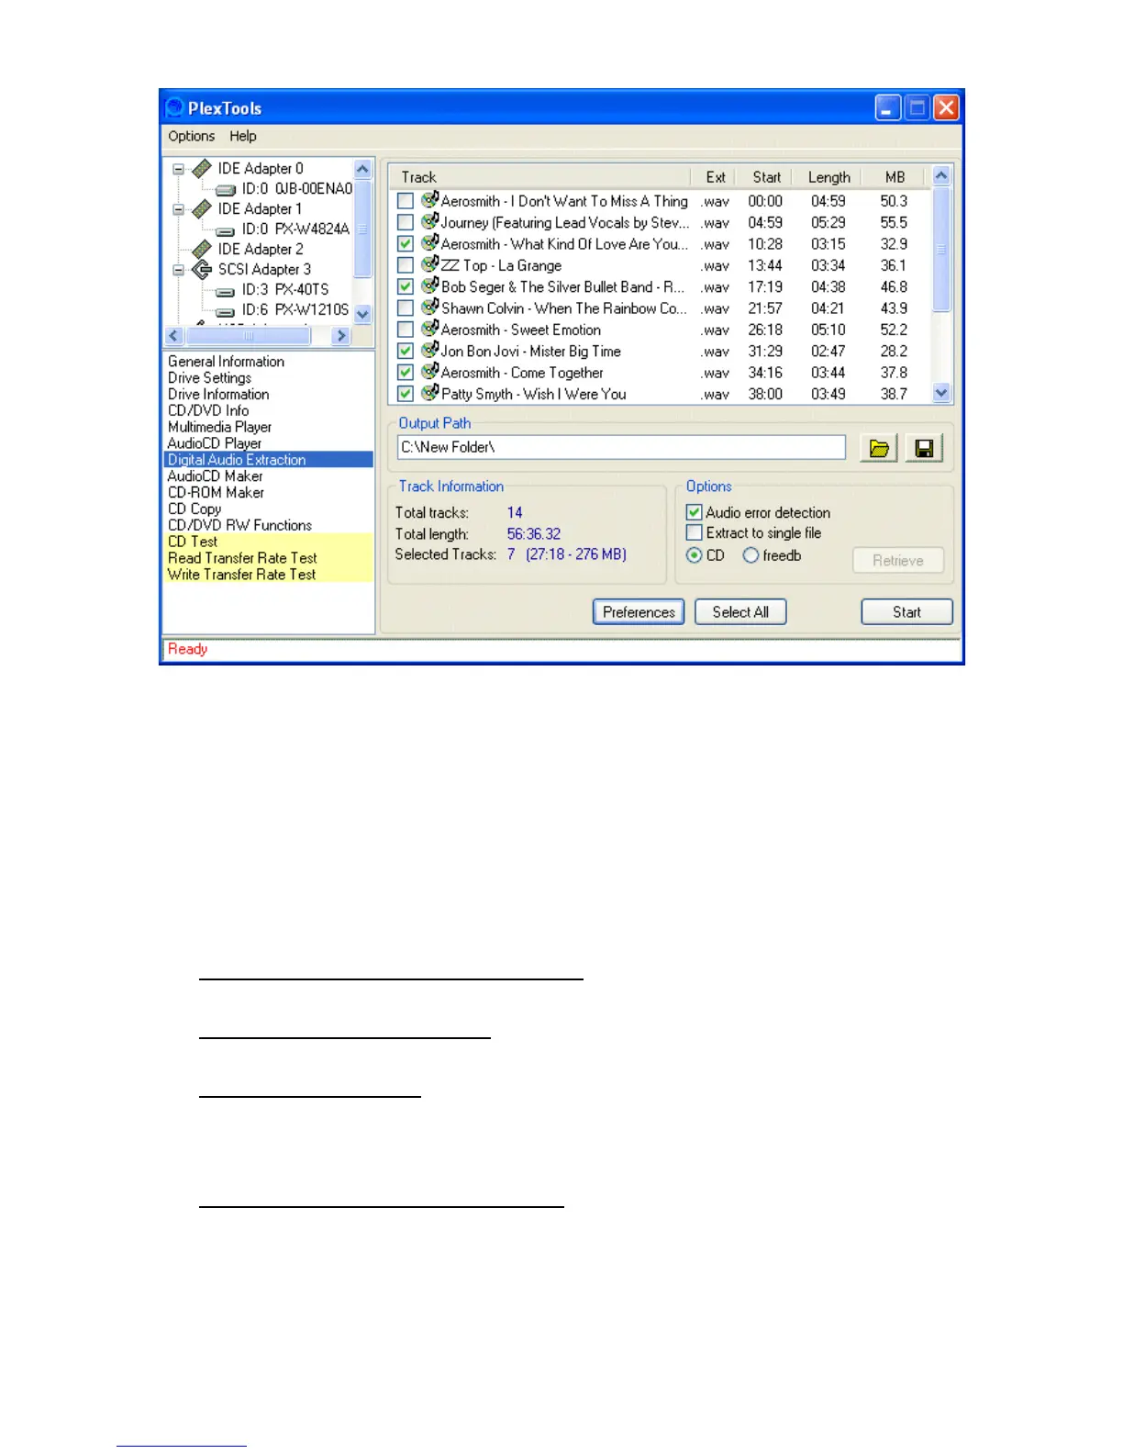Click the track list vertical scrollbar thumb
The image size is (1123, 1454).
click(941, 249)
